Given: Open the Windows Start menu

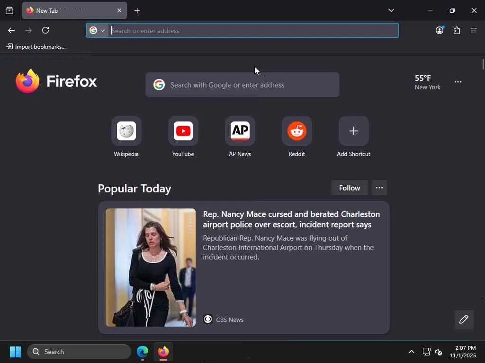Looking at the screenshot, I should tap(15, 352).
